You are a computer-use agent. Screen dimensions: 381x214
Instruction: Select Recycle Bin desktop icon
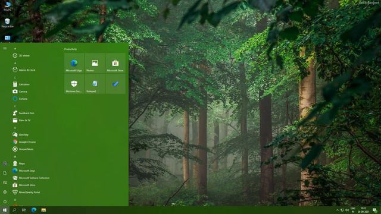8,23
